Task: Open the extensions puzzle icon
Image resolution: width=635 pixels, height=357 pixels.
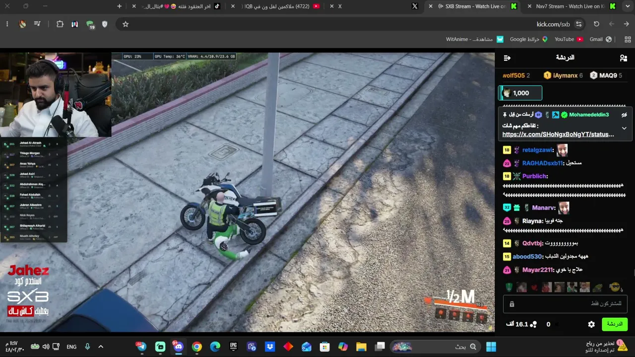Action: [60, 24]
